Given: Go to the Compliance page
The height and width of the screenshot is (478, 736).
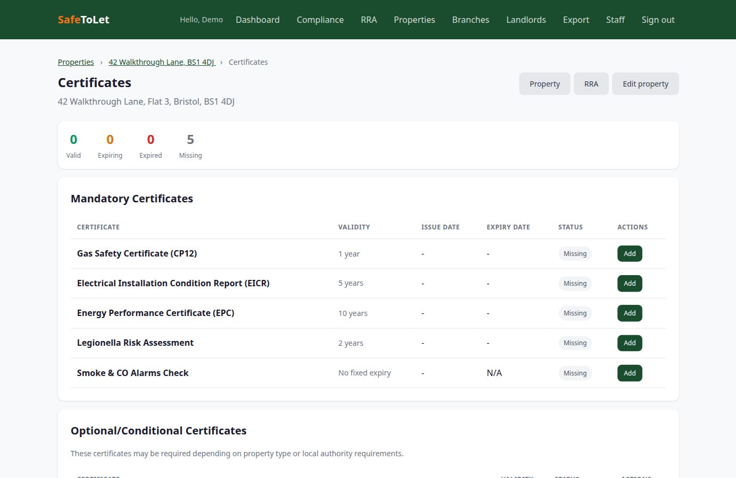Looking at the screenshot, I should pos(320,20).
